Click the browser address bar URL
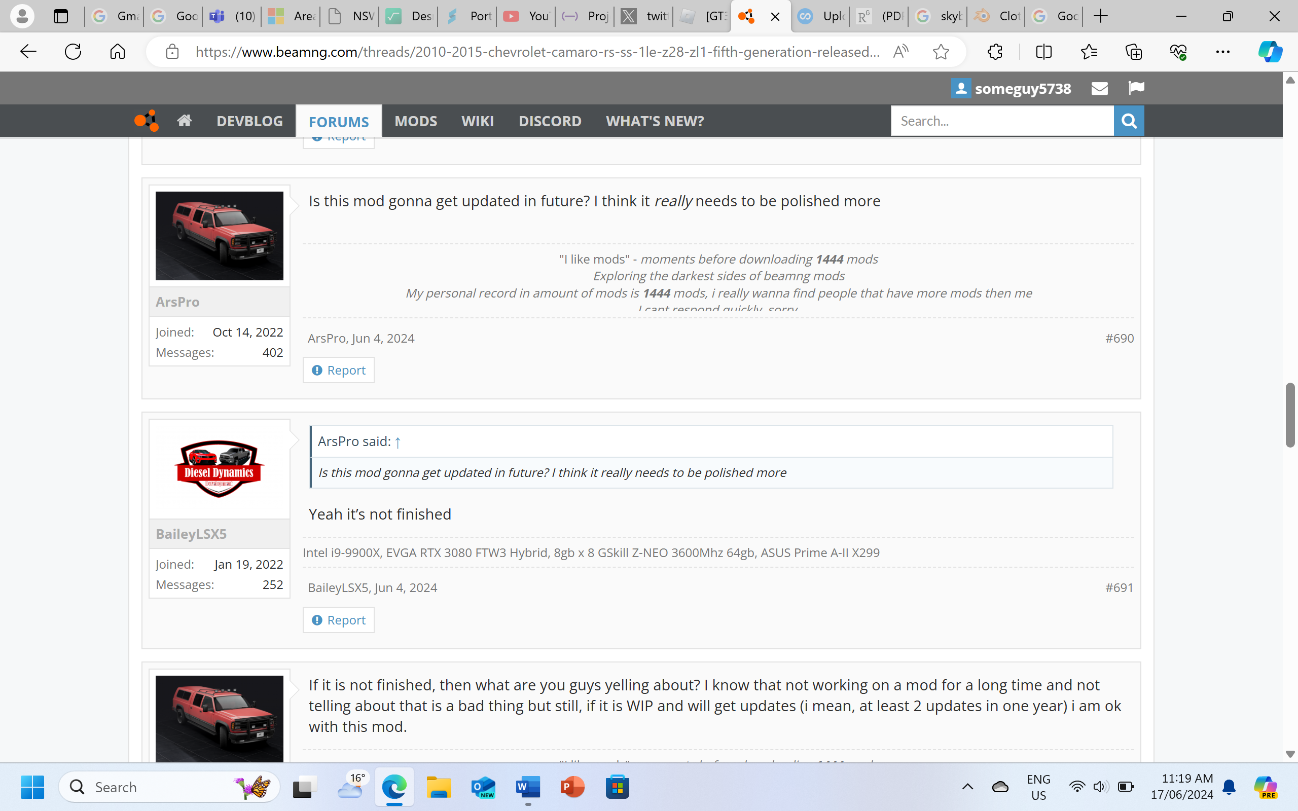The image size is (1298, 811). [537, 52]
